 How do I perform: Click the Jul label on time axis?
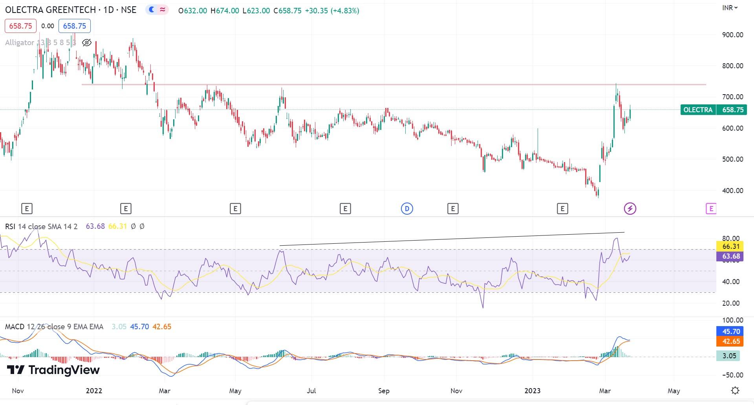[311, 390]
